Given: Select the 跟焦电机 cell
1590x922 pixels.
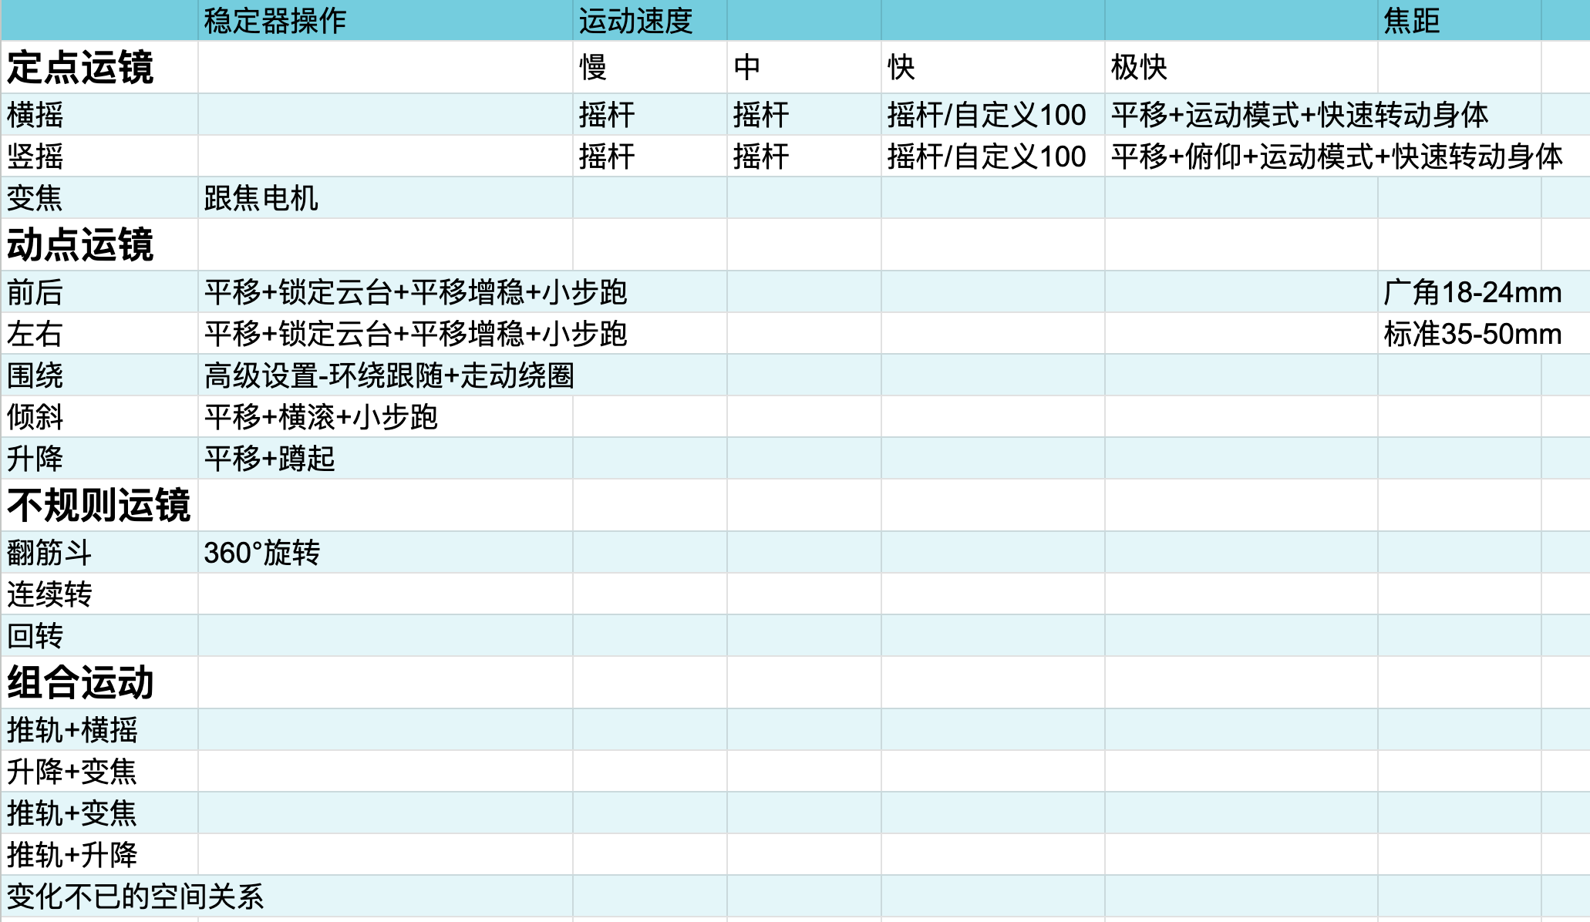Looking at the screenshot, I should pos(385,198).
